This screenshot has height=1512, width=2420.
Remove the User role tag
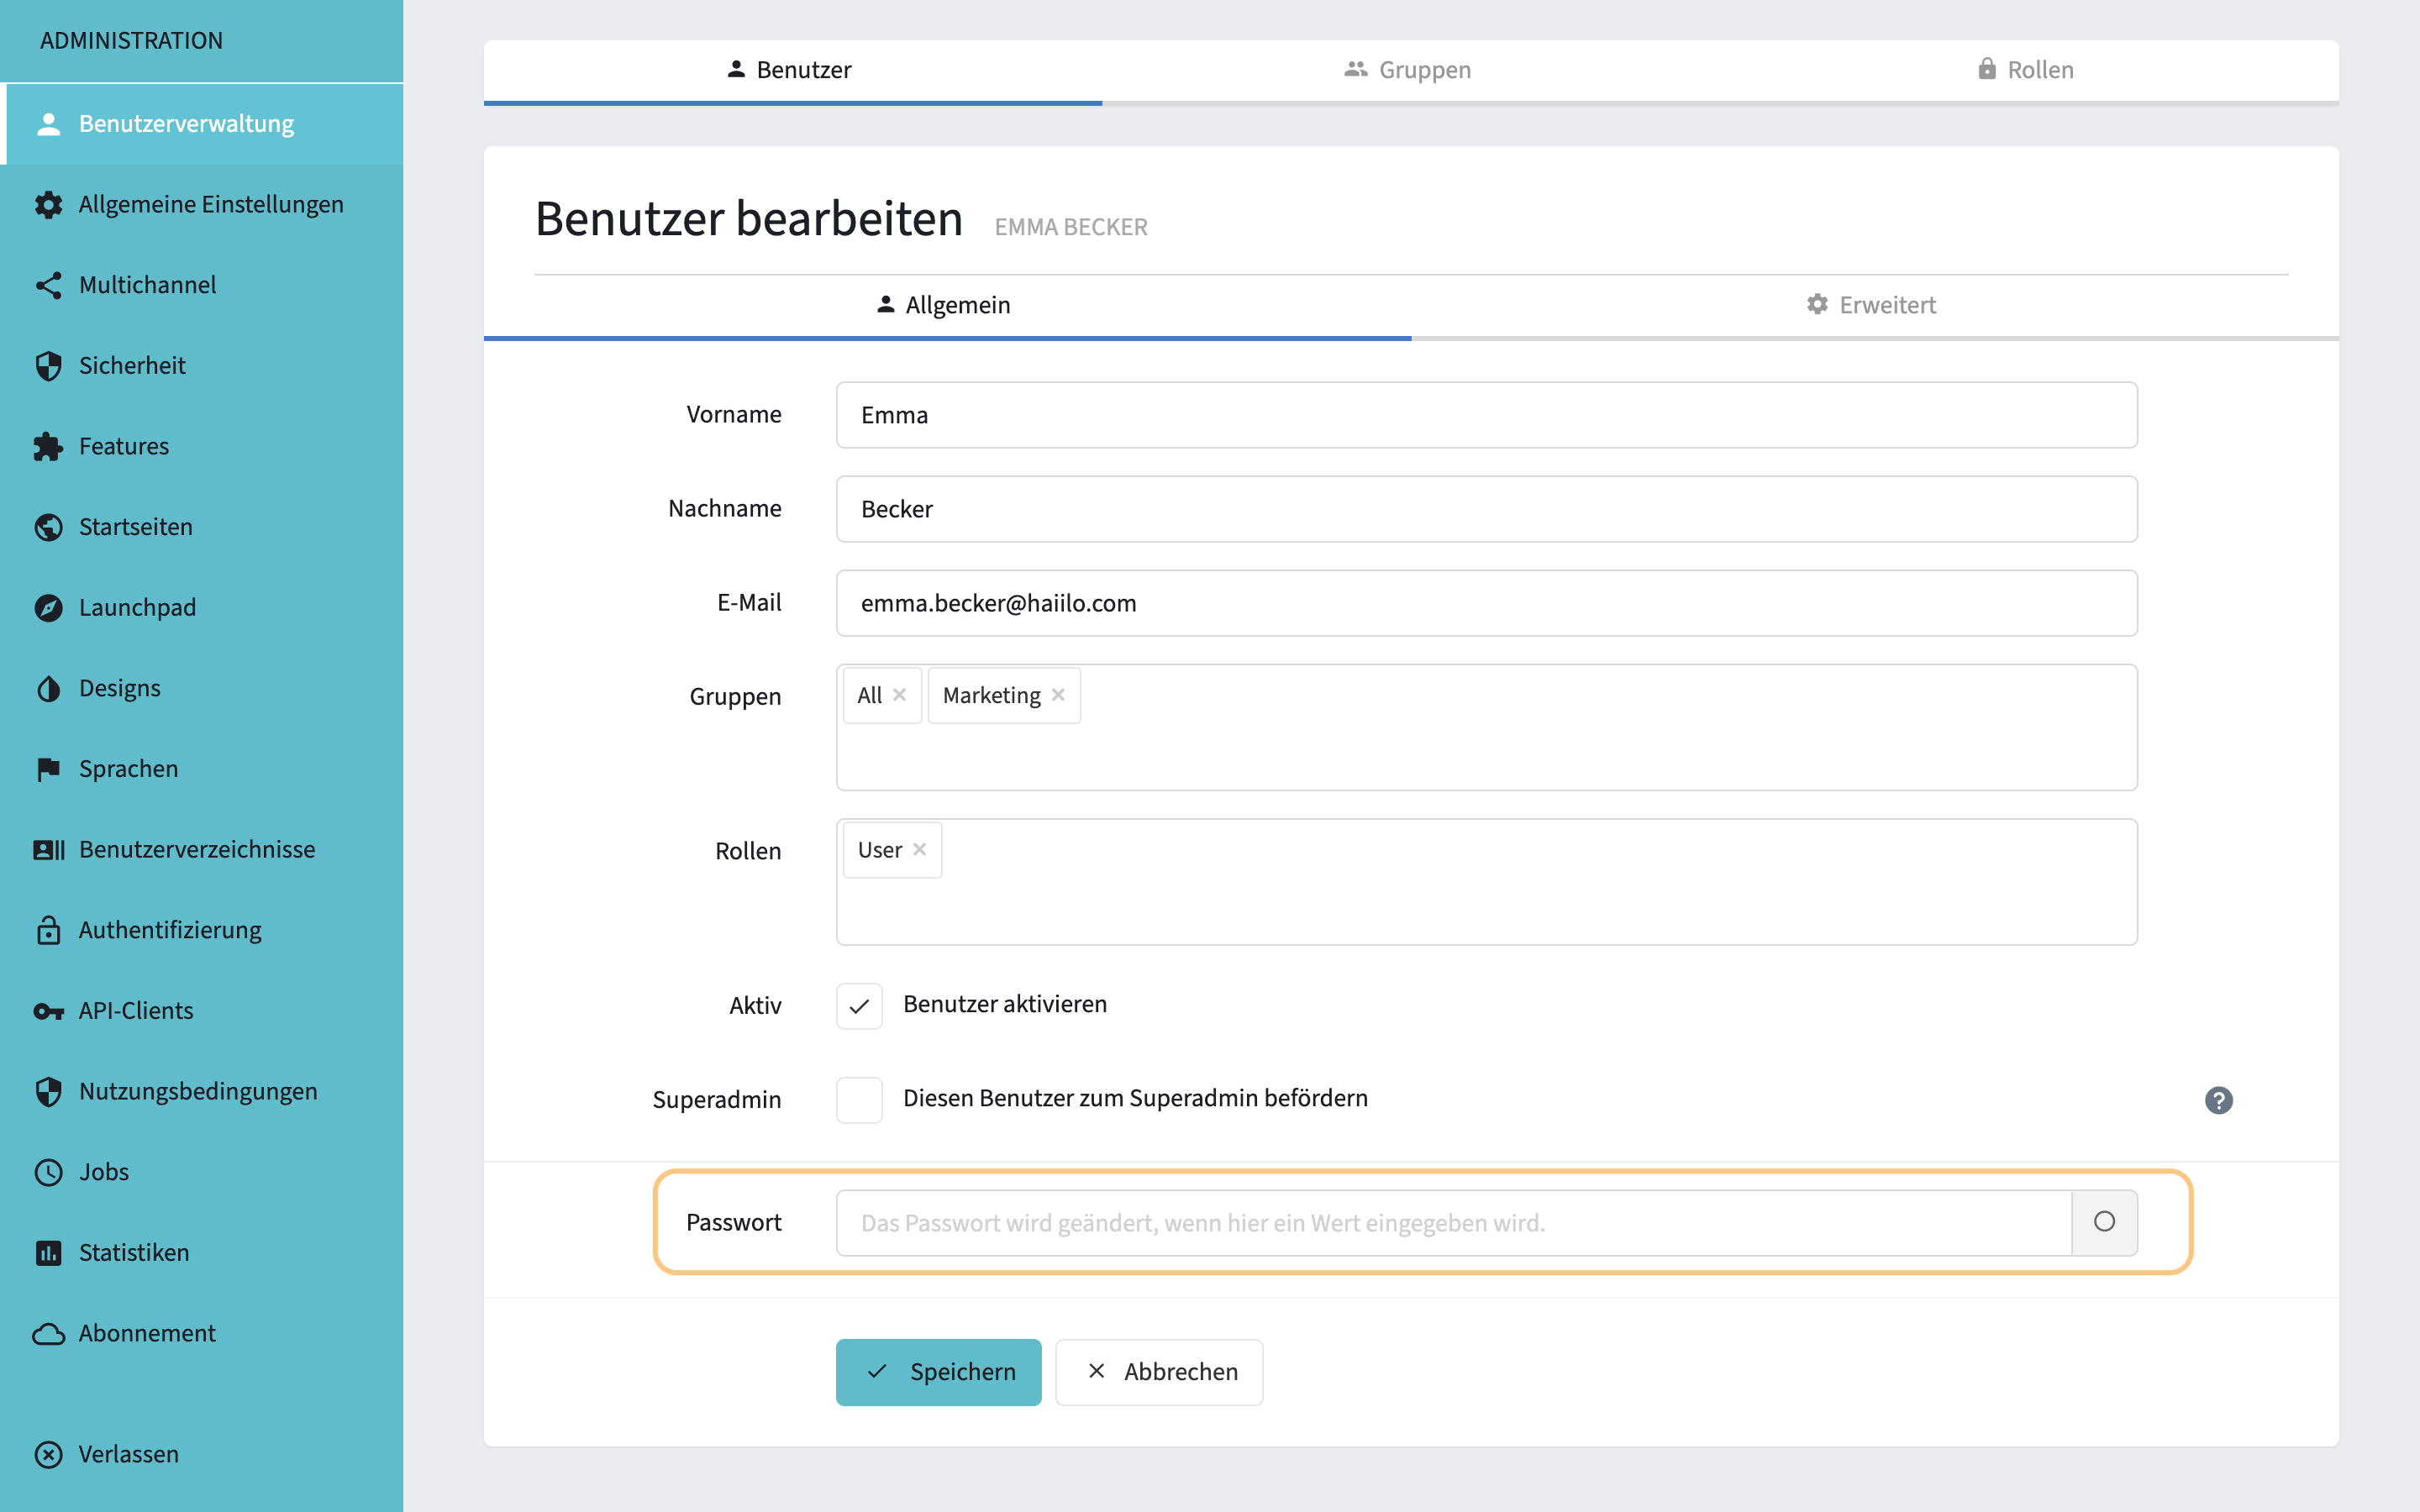[919, 849]
